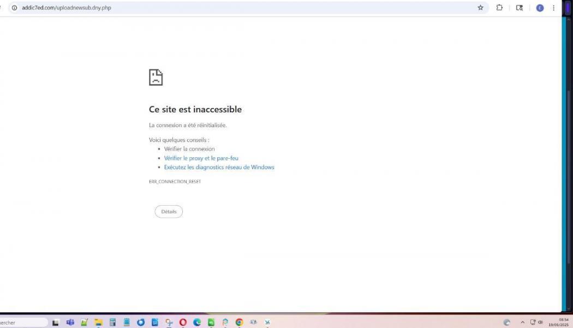This screenshot has height=328, width=573.
Task: Open Microsoft Edge from the taskbar
Action: [x=197, y=323]
